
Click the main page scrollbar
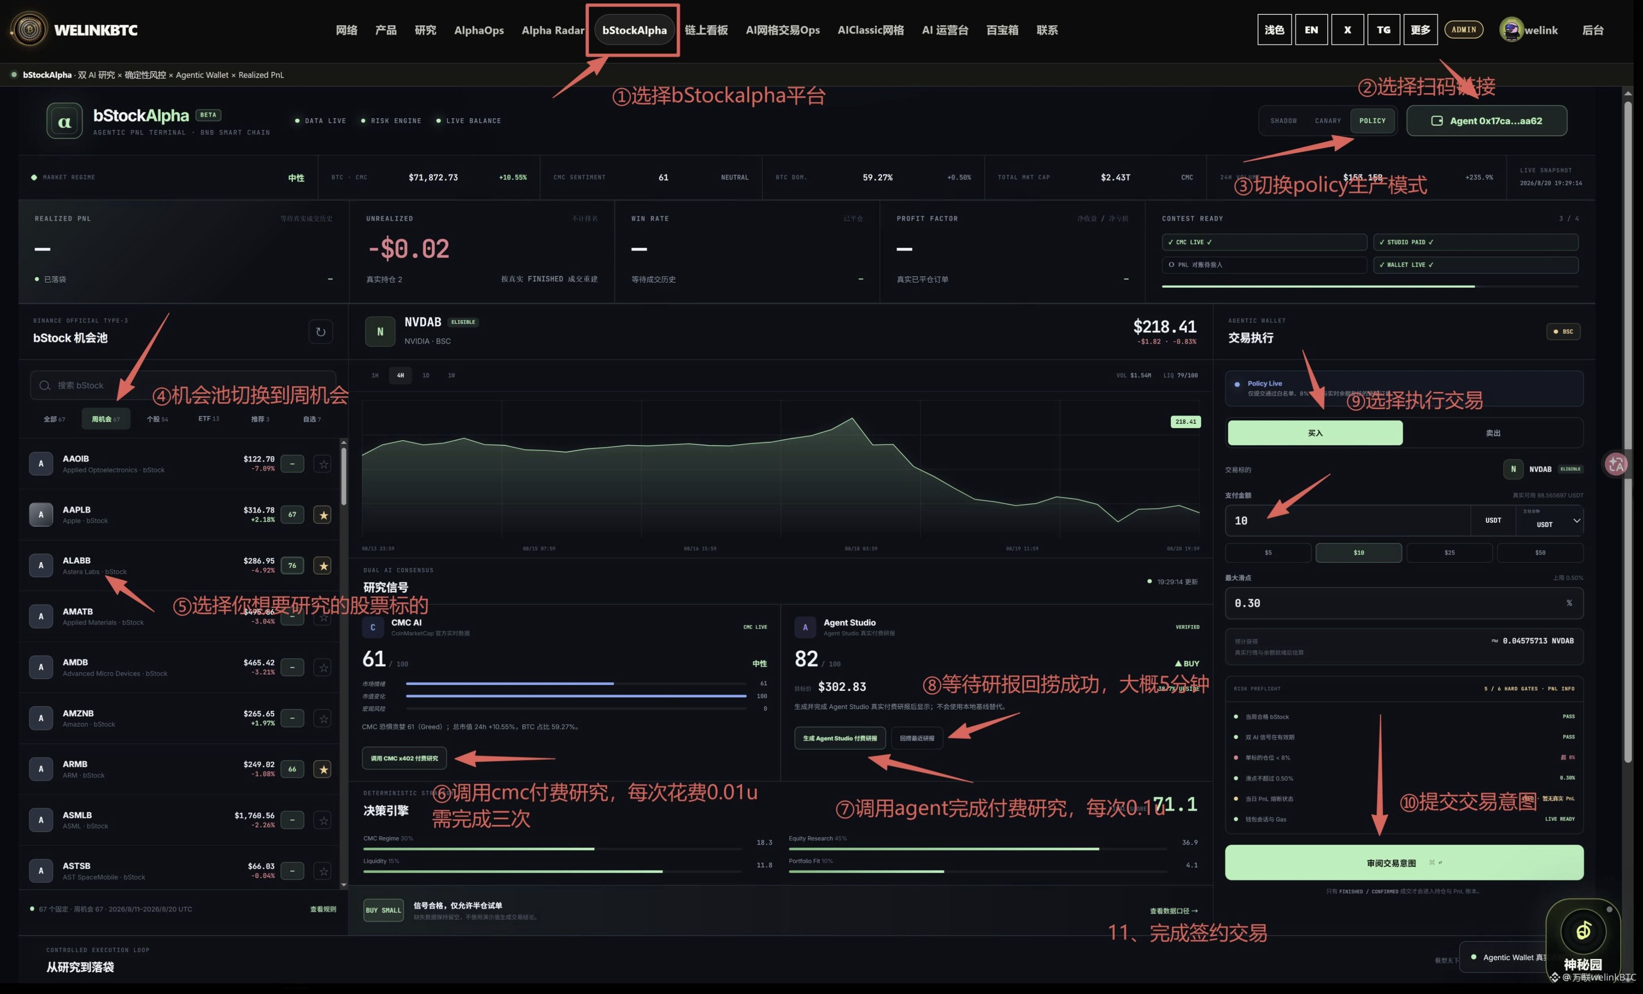(x=1628, y=431)
